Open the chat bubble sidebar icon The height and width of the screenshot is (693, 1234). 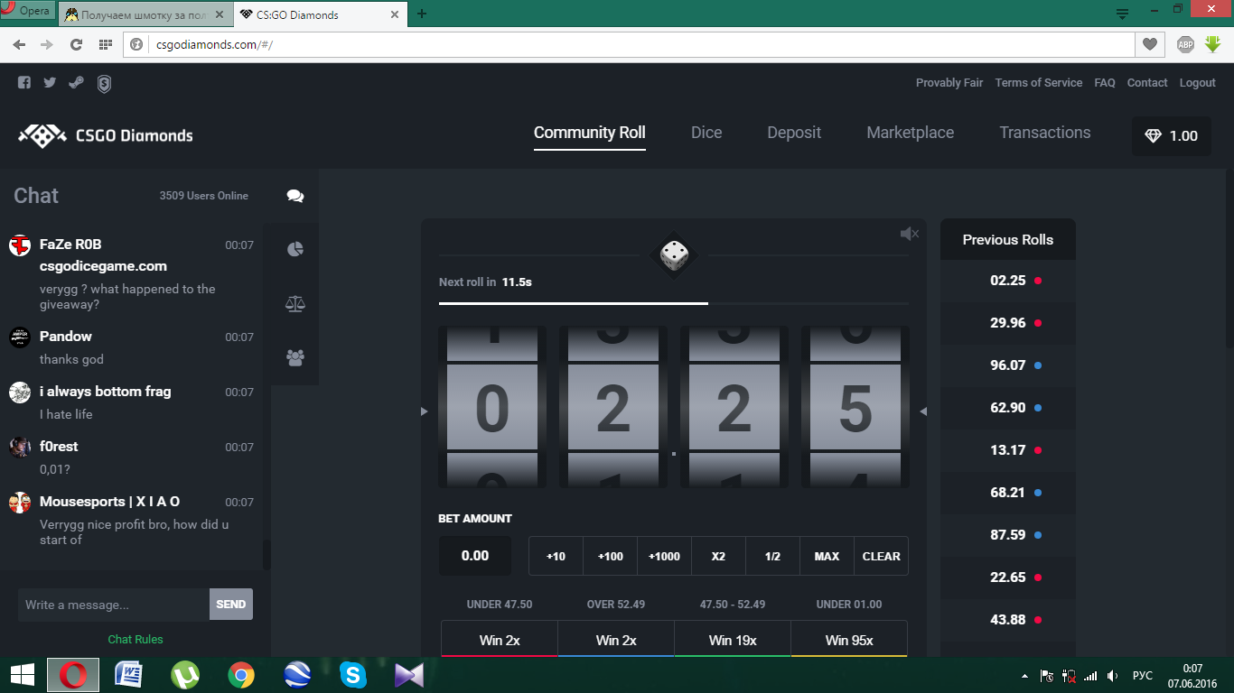click(294, 196)
